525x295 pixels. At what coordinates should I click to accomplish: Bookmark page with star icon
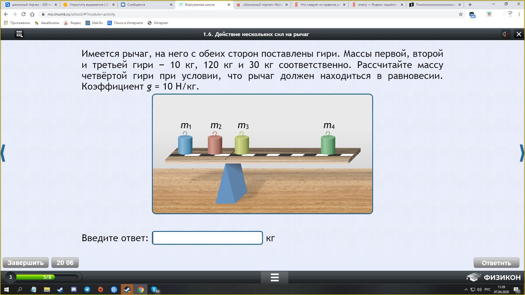461,14
